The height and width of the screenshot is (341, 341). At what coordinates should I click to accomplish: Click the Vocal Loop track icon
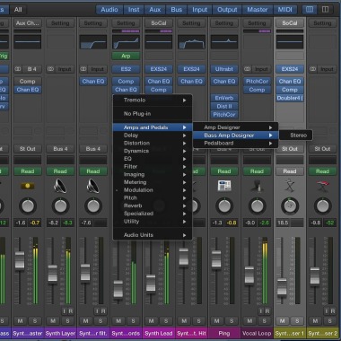[x=257, y=186]
